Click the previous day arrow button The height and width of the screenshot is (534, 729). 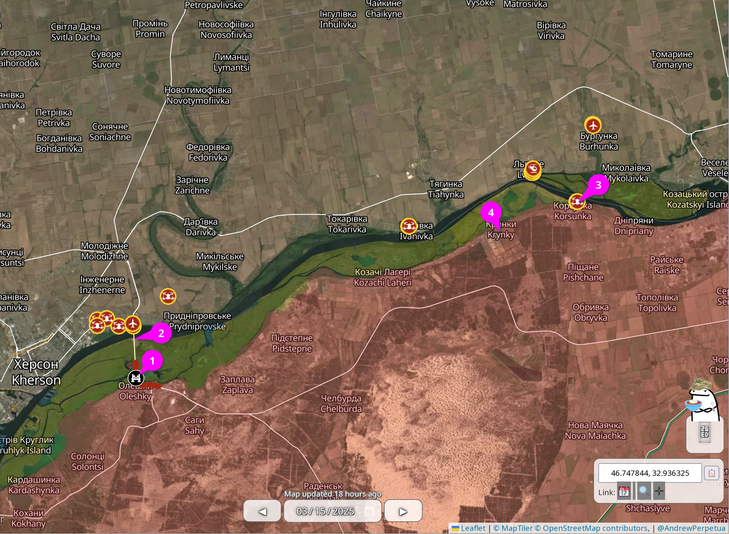tap(262, 511)
